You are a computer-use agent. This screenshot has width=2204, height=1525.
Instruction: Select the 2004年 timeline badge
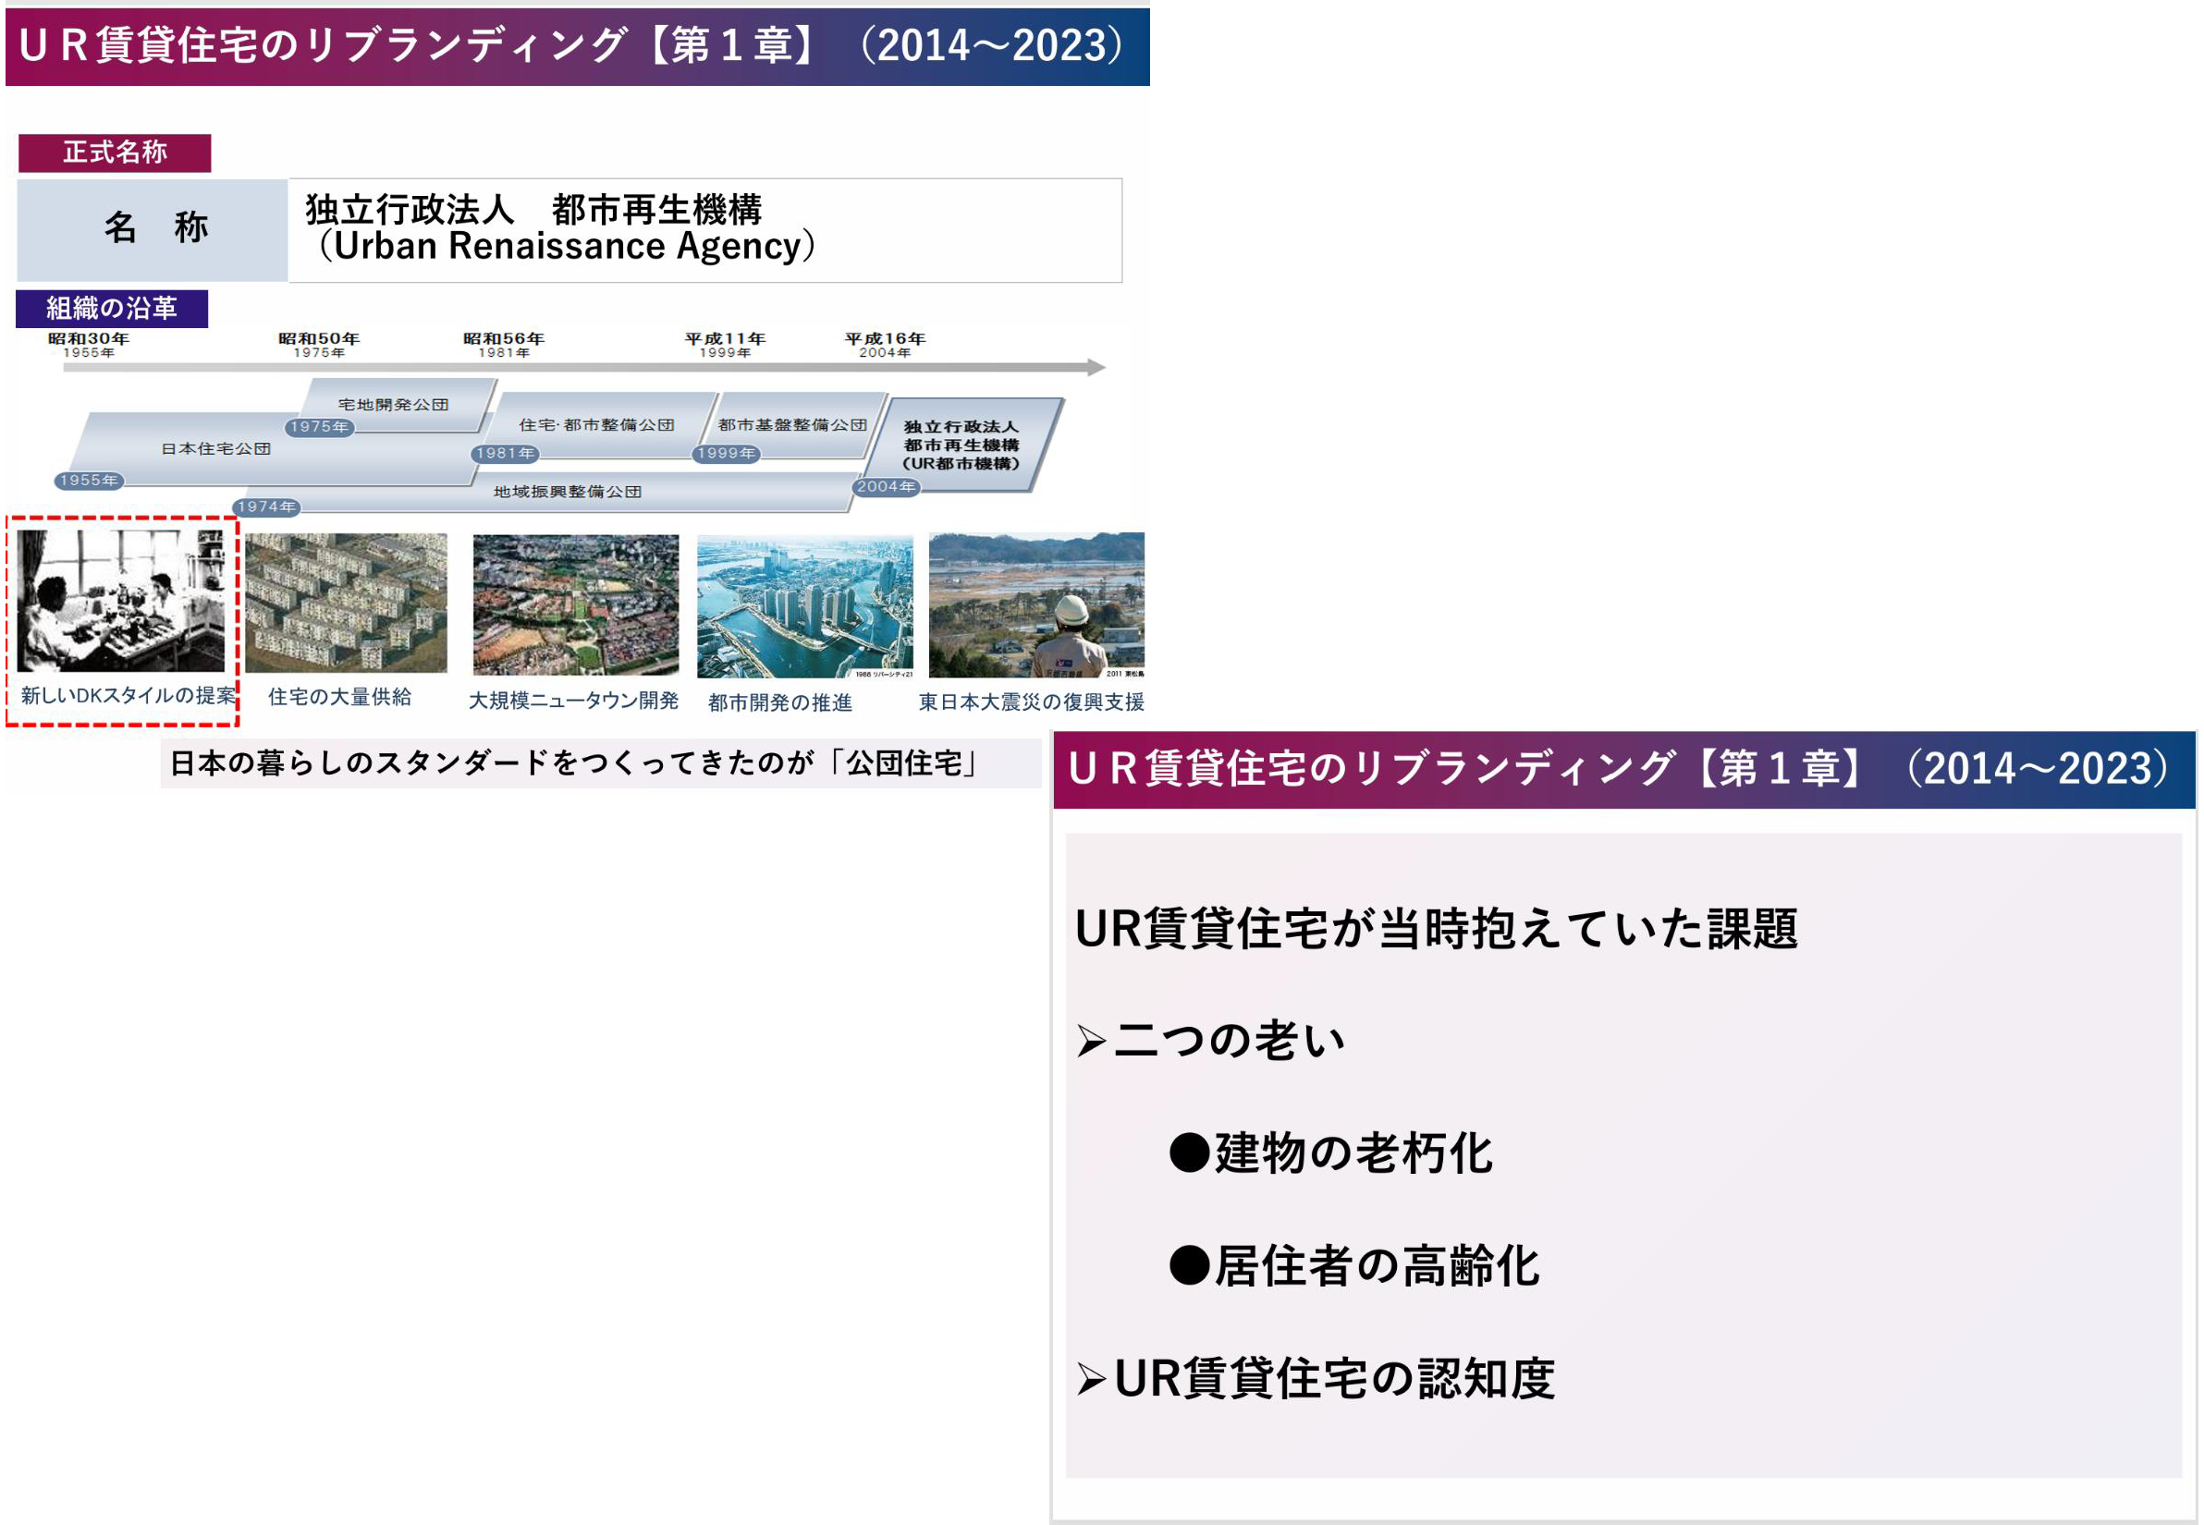point(885,487)
